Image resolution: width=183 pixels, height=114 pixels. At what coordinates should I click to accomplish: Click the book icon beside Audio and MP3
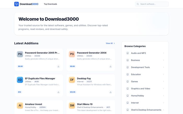pos(128,53)
